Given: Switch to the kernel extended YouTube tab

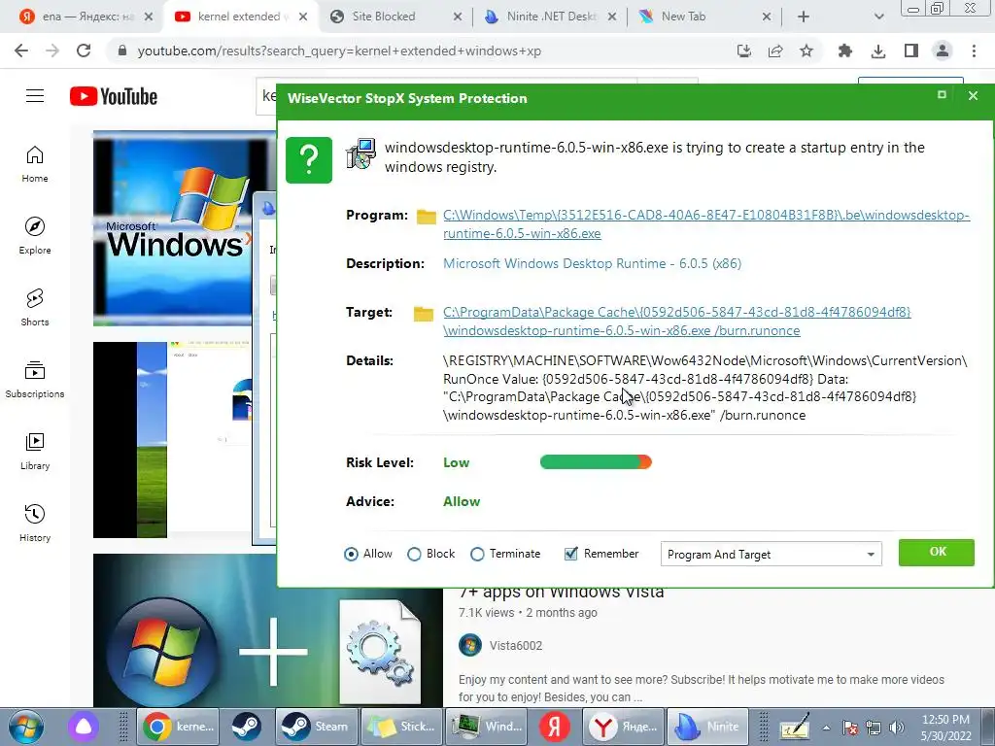Looking at the screenshot, I should coord(239,17).
